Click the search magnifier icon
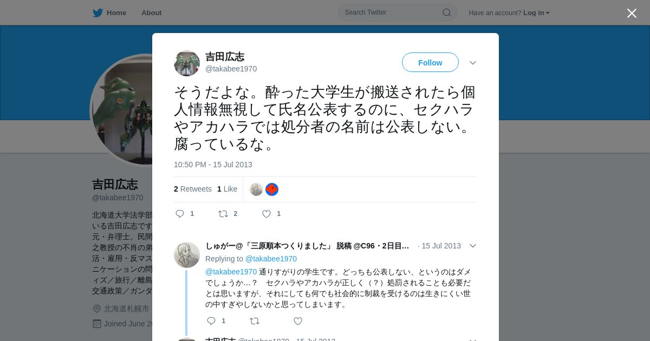Image resolution: width=650 pixels, height=341 pixels. (x=447, y=12)
